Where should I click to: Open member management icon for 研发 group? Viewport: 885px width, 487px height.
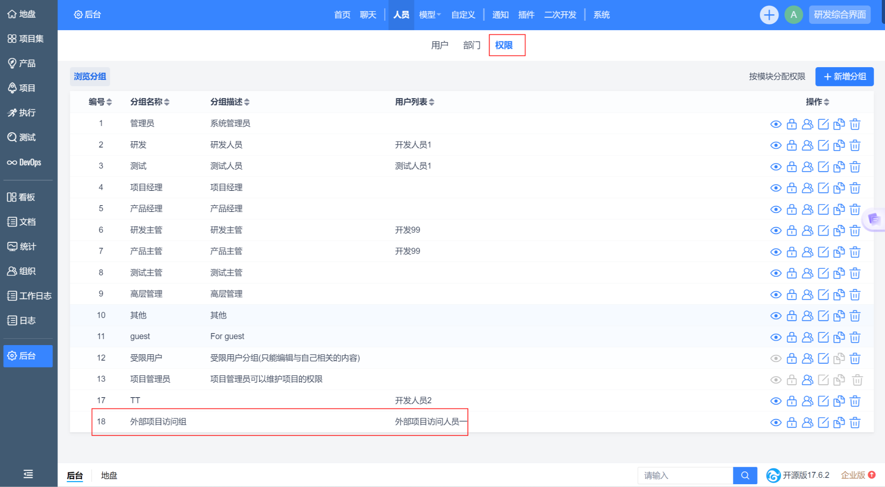coord(807,146)
